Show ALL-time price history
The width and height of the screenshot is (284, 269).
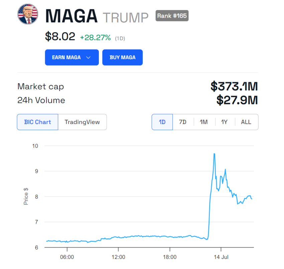(x=246, y=122)
